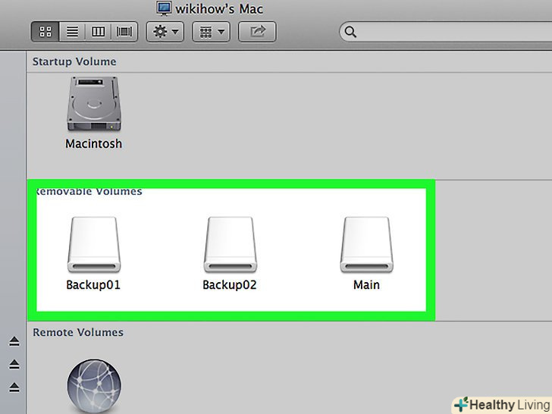Open the Arrange items dropdown
Image resolution: width=552 pixels, height=414 pixels.
tap(211, 32)
